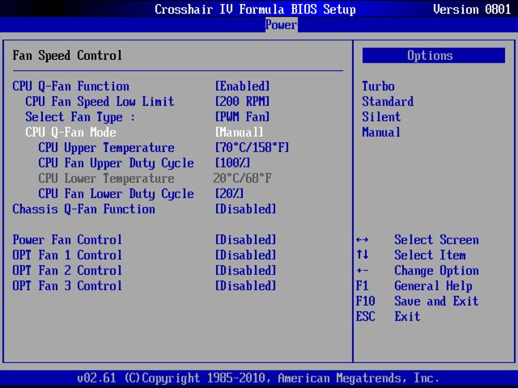The width and height of the screenshot is (518, 388).
Task: Click the left-right arrows key icon
Action: point(362,240)
